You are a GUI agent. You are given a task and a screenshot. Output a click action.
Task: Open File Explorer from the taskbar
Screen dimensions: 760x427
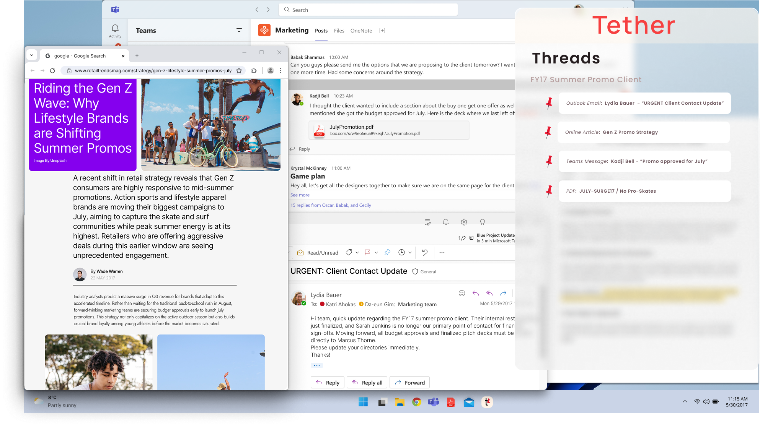pos(400,402)
